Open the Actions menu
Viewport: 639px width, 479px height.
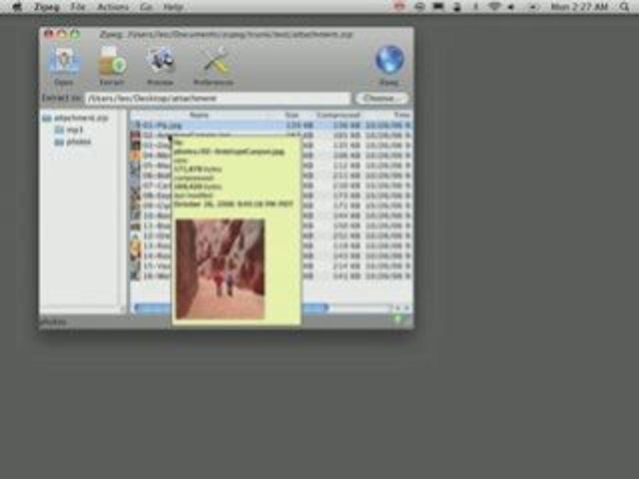(x=113, y=7)
